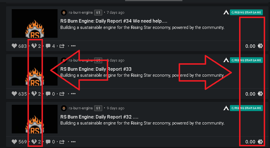The height and width of the screenshot is (148, 270).
Task: Downvote Daily Report #34 with broken heart
Action: (34, 46)
